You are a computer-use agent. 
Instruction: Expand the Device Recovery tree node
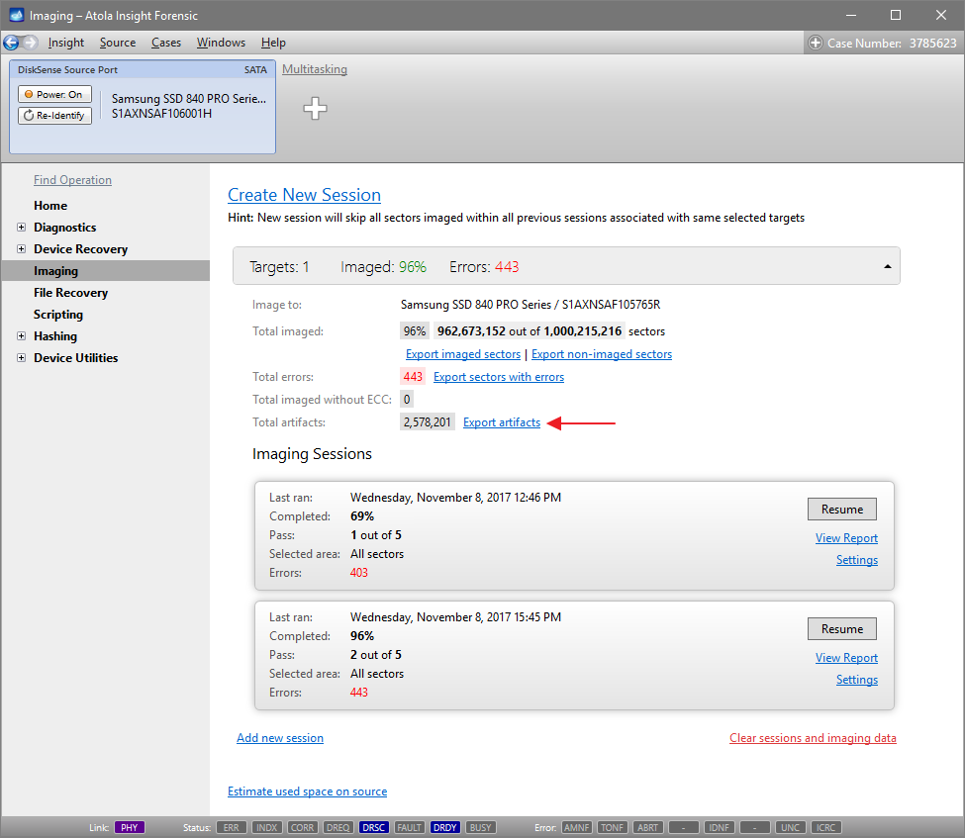click(x=22, y=249)
